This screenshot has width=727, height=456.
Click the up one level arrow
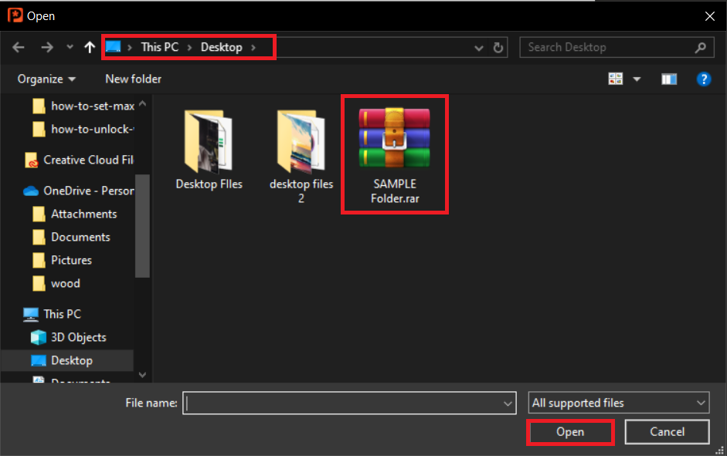click(x=89, y=47)
